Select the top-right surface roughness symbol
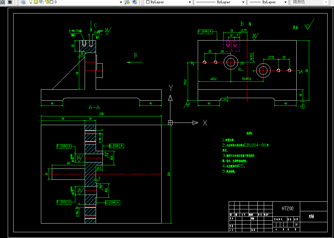 point(309,24)
